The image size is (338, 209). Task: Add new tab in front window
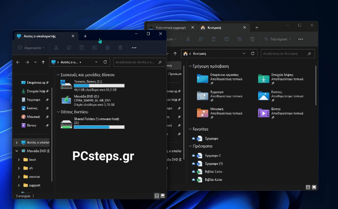pos(85,36)
